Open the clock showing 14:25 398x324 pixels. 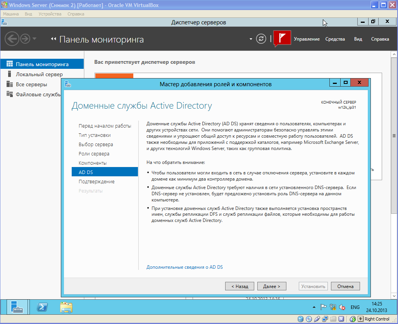point(377,307)
